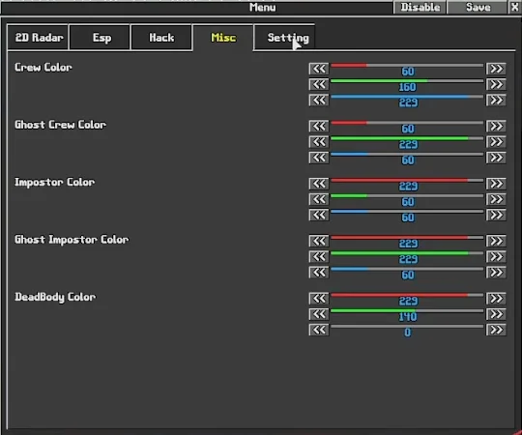Decrease the Ghost Impostor Color blue value
522x435 pixels.
(319, 273)
